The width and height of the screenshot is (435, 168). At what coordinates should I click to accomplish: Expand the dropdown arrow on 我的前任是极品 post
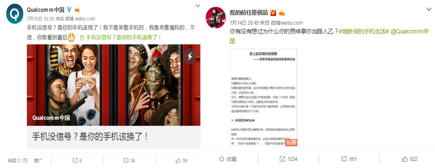tap(429, 9)
